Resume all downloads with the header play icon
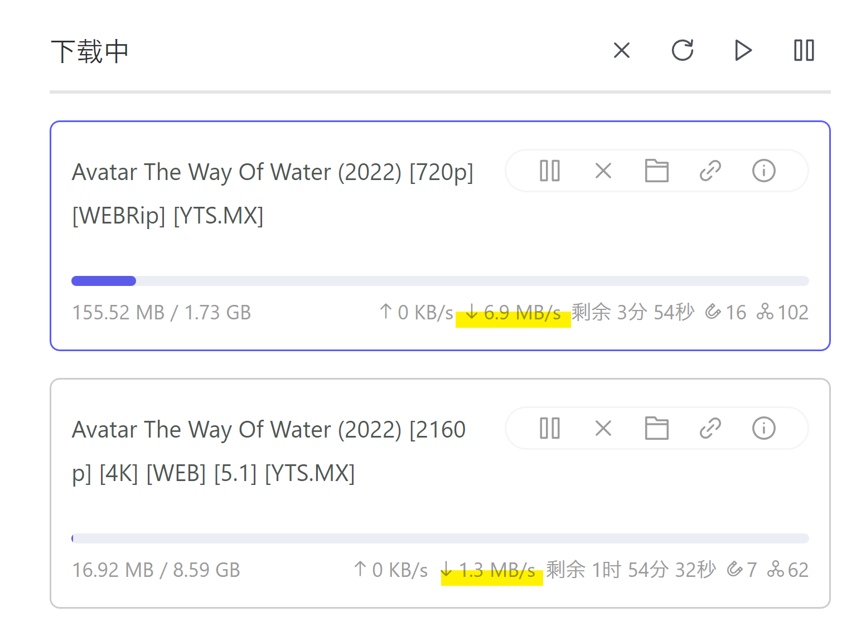 click(743, 51)
